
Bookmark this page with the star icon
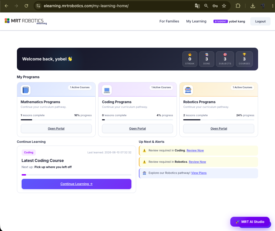pyautogui.click(x=224, y=6)
